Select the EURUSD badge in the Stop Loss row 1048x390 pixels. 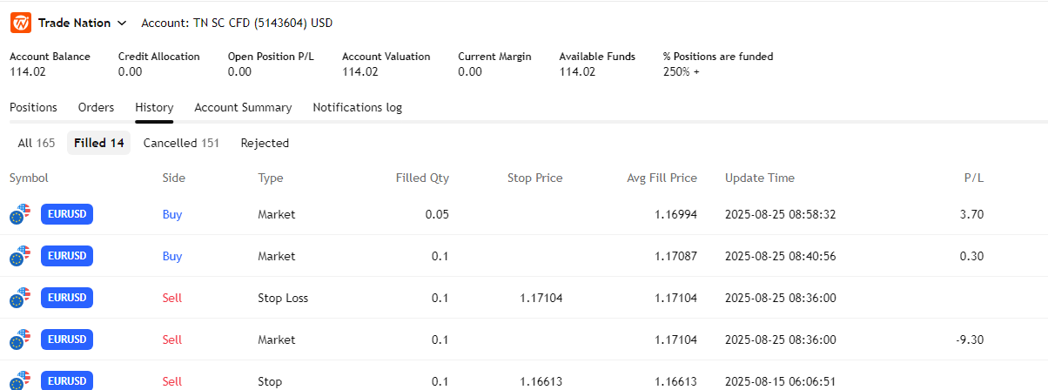[x=67, y=298]
